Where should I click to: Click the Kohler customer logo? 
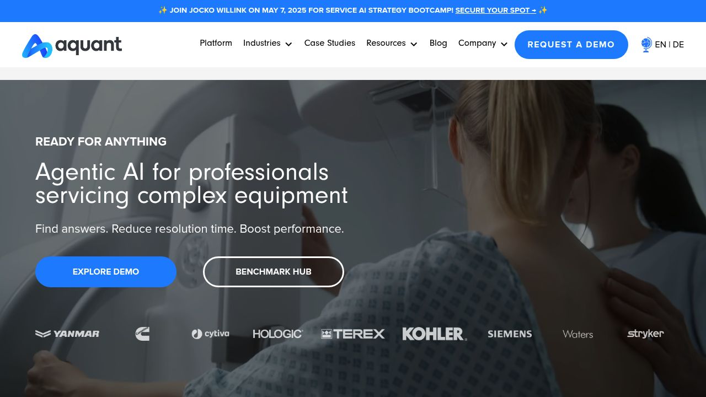435,334
